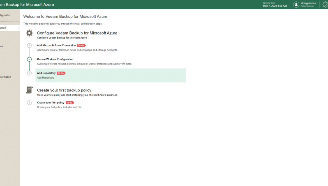
Task: Click 'Create your first backup policy' heading
Action: coord(64,90)
